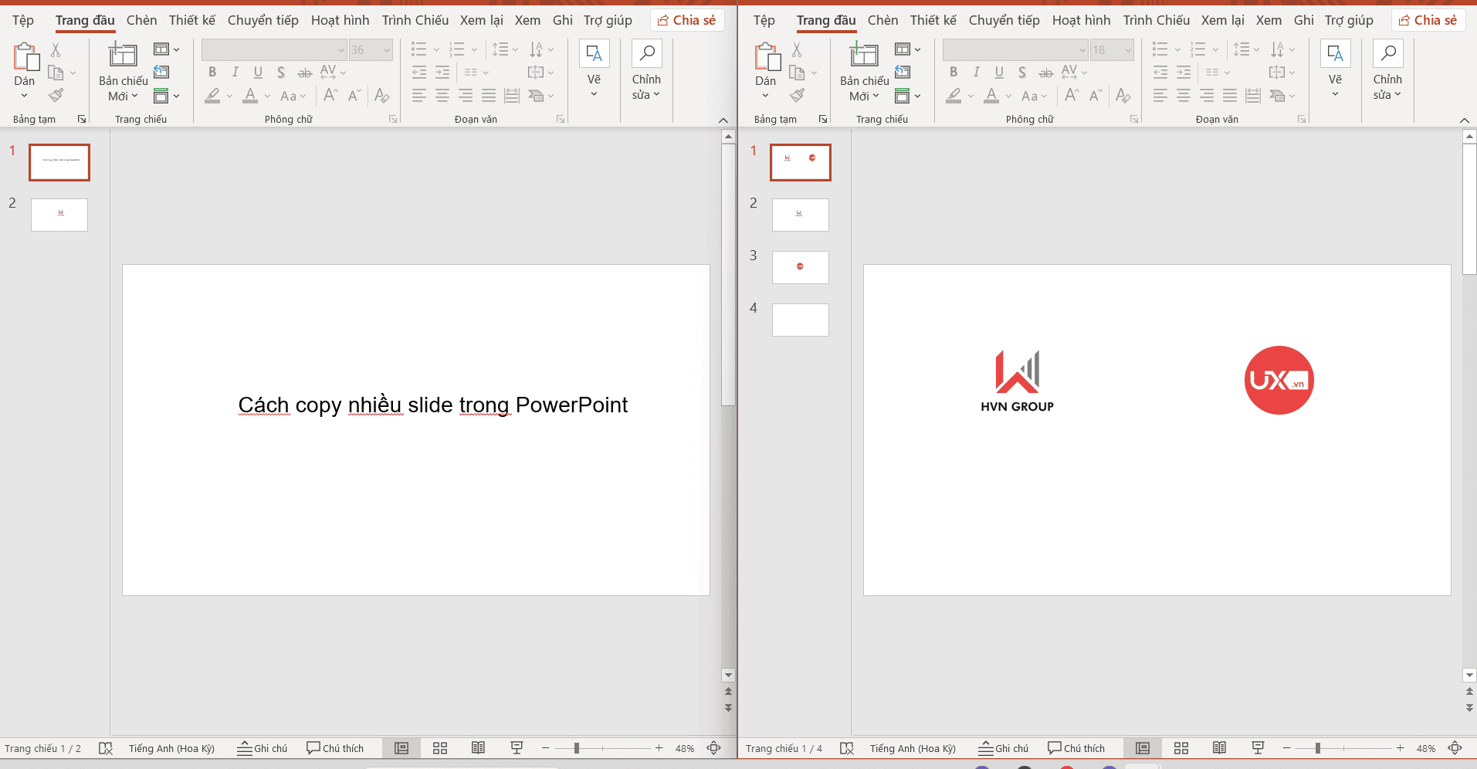The width and height of the screenshot is (1477, 769).
Task: Open font size dropdown showing 36
Action: coord(387,50)
